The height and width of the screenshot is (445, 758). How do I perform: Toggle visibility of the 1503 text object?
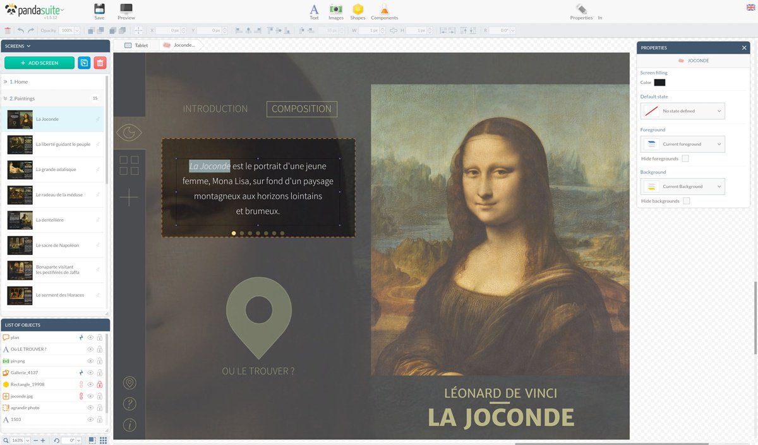[x=90, y=420]
